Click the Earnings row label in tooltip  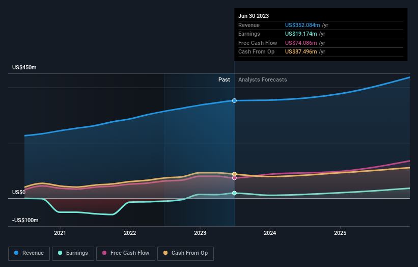point(249,34)
